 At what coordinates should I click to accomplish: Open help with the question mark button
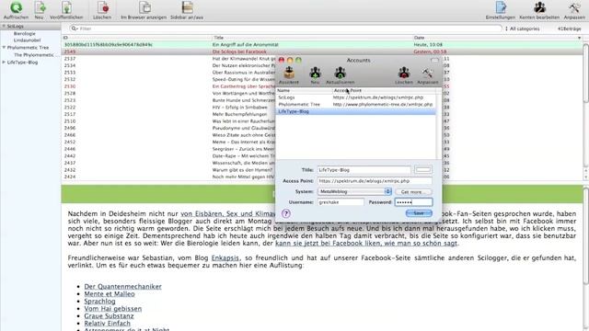286,213
